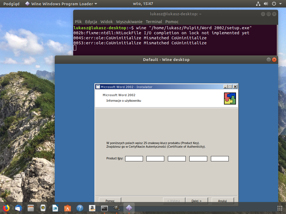This screenshot has height=214, width=286.
Task: Click the 'Product Key:' label
Action: (x=115, y=158)
